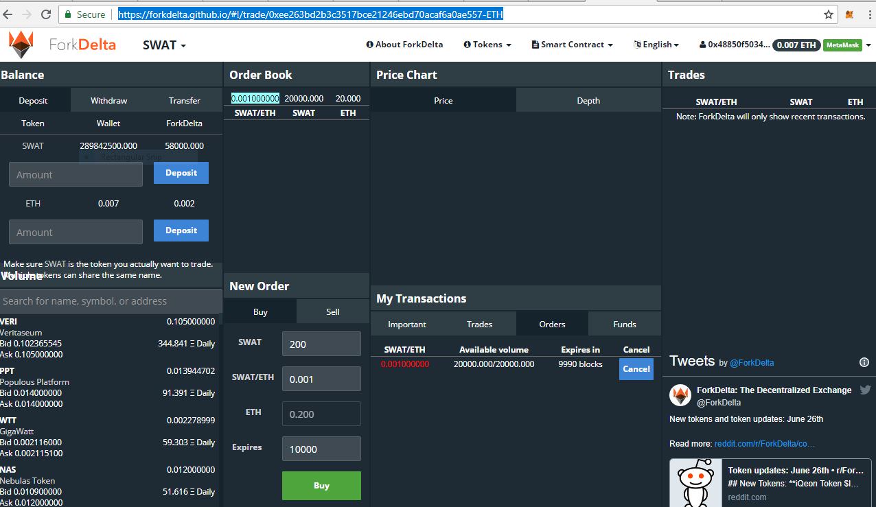Select the PPT Populous Platform token row
This screenshot has width=876, height=507.
pyautogui.click(x=108, y=387)
